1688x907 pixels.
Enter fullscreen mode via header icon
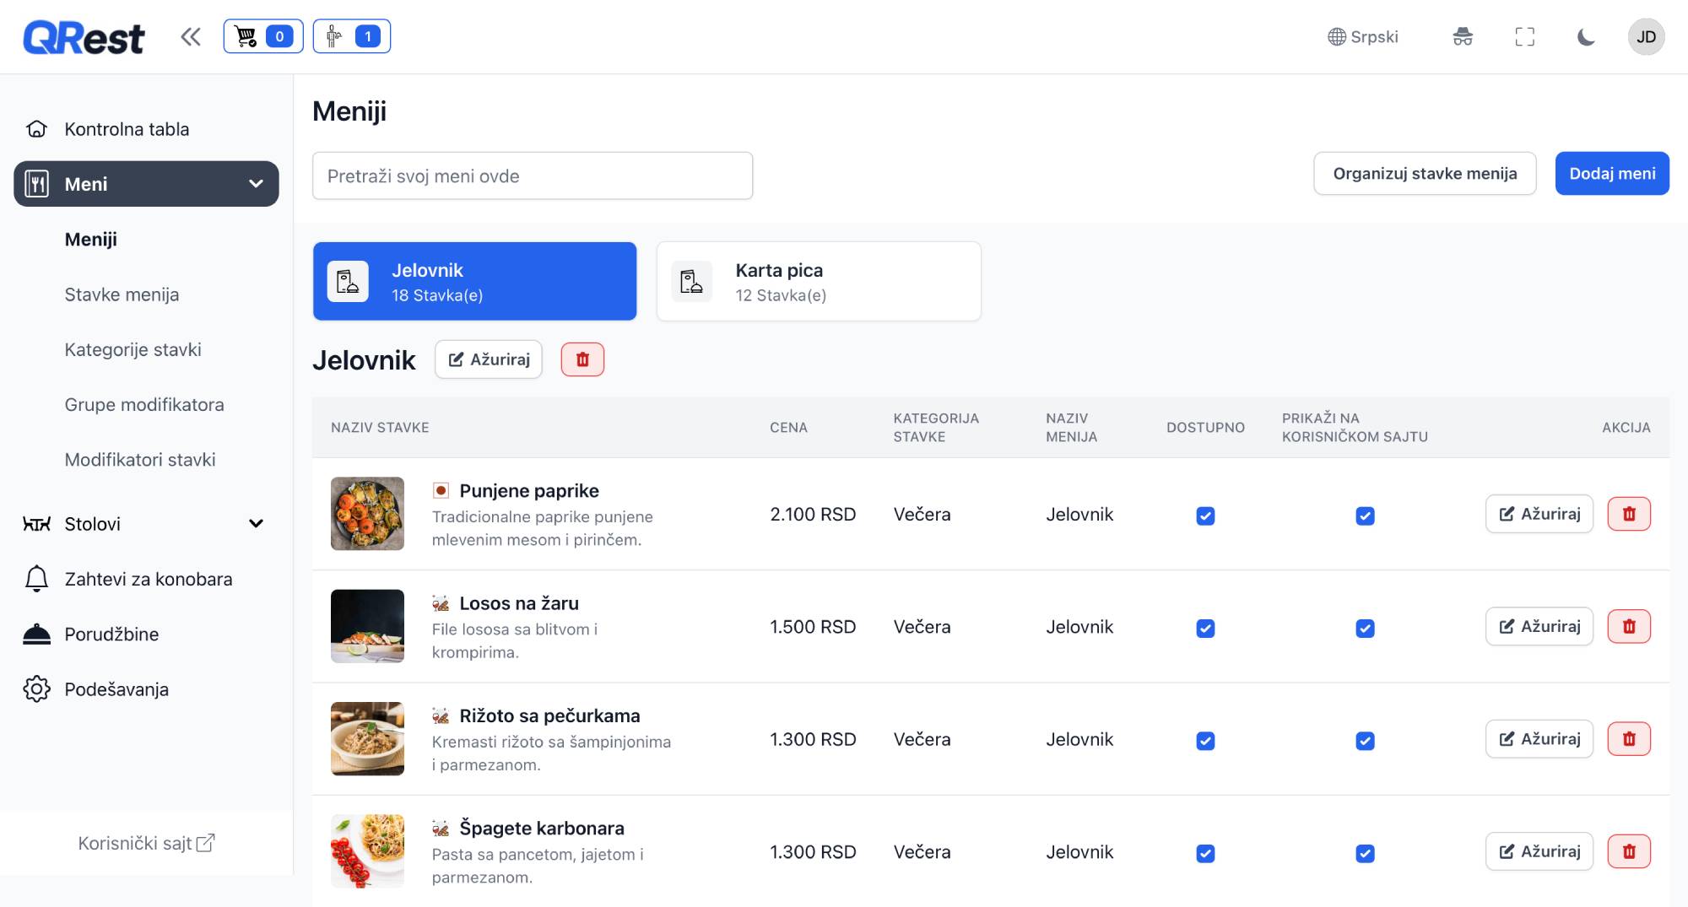coord(1524,36)
